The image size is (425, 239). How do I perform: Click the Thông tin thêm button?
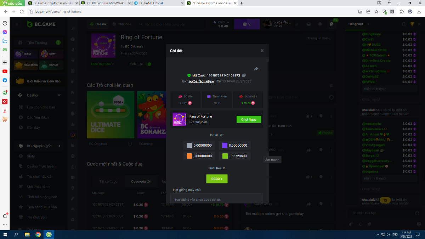(x=318, y=38)
